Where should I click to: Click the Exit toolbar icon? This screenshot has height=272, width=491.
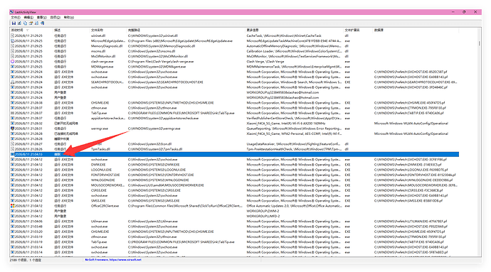42,23
